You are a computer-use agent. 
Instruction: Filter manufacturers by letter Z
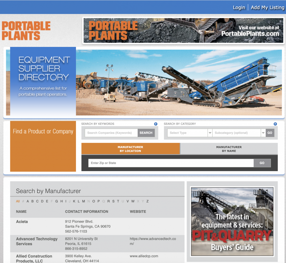click(147, 201)
